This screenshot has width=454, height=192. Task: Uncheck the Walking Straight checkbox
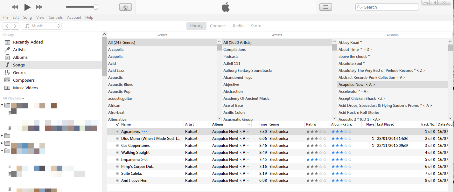click(x=117, y=153)
